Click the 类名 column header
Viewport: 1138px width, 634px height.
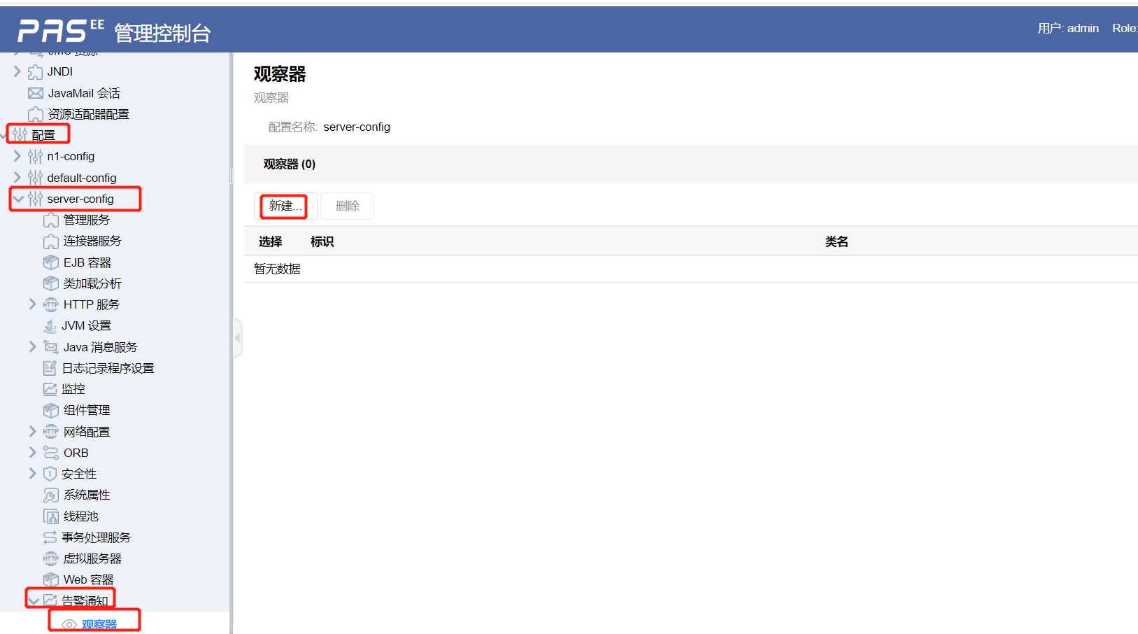tap(837, 241)
